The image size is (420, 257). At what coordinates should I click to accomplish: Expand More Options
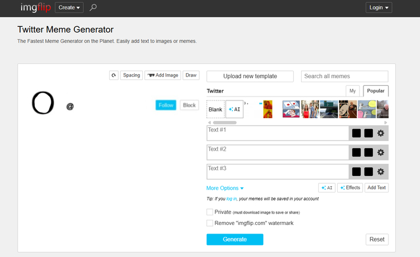tap(225, 188)
